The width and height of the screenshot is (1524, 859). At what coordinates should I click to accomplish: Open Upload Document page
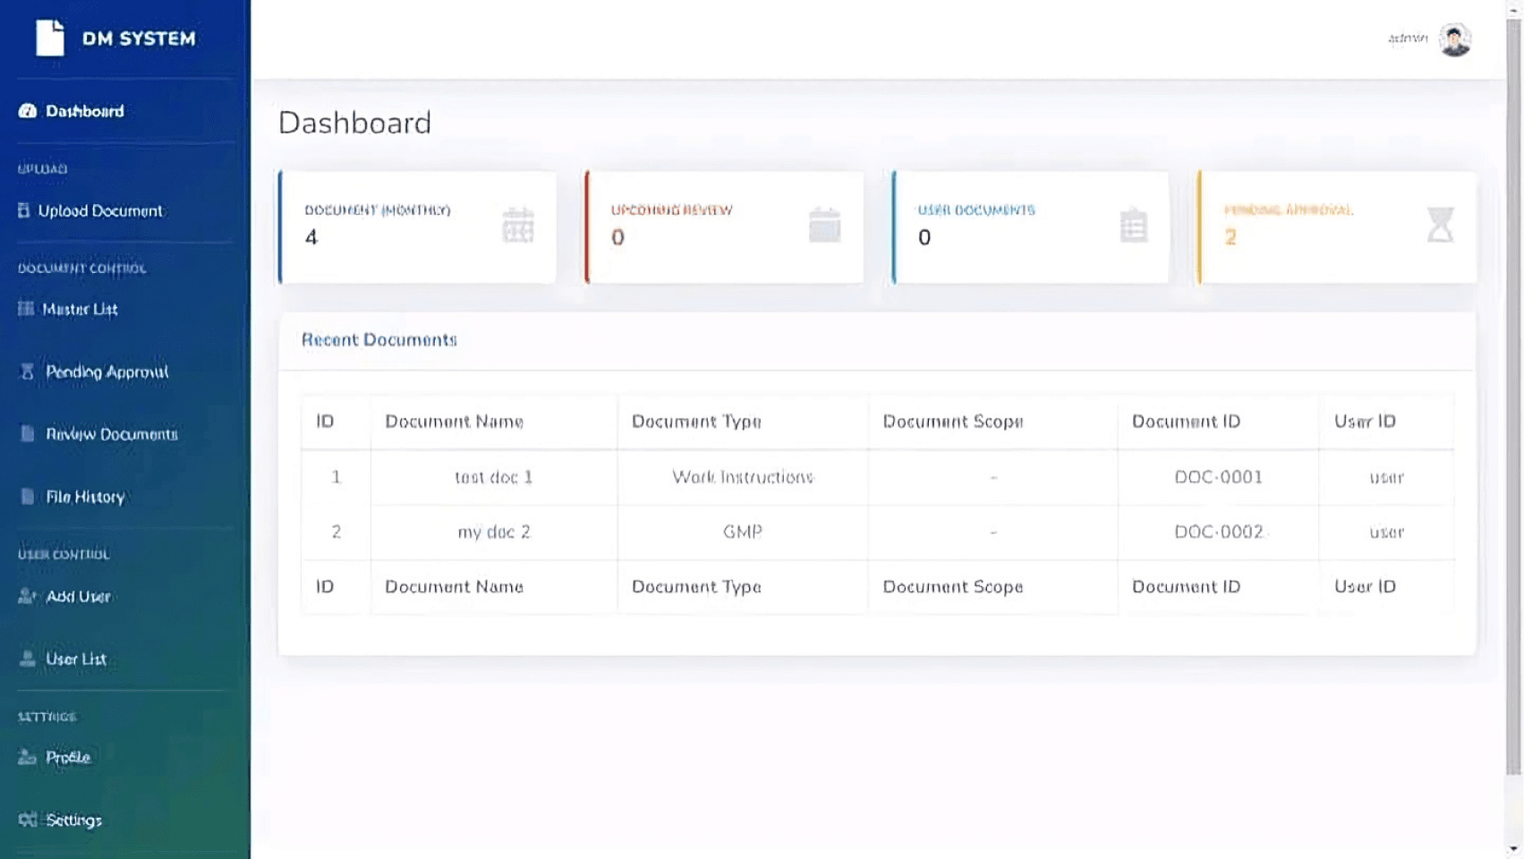[x=100, y=210]
